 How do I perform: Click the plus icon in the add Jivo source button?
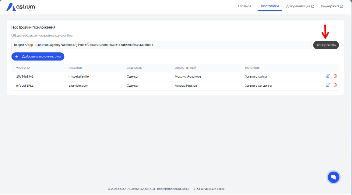click(x=17, y=57)
